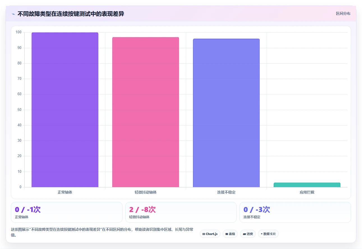Click the y-axis value 50

pos(19,110)
